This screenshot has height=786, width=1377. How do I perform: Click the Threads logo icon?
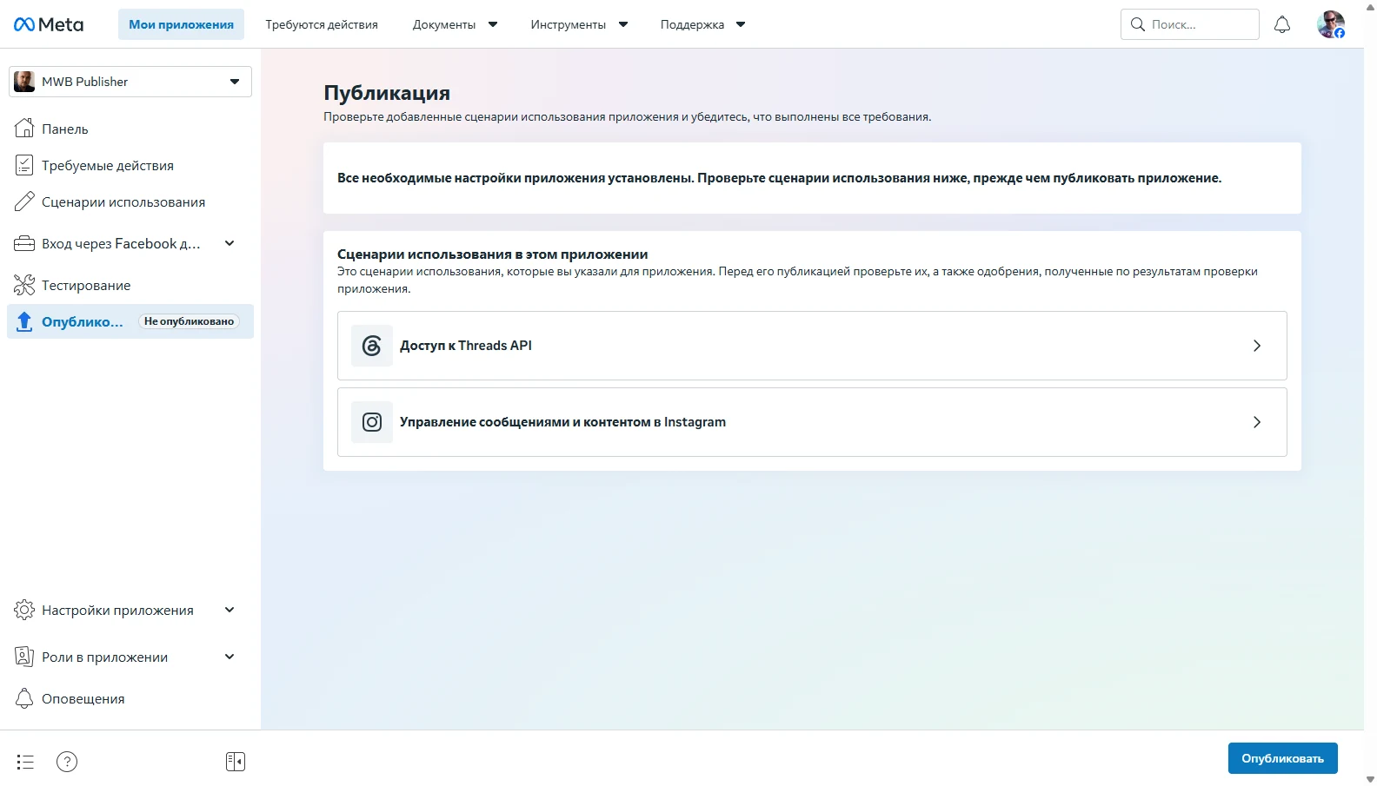(x=372, y=346)
